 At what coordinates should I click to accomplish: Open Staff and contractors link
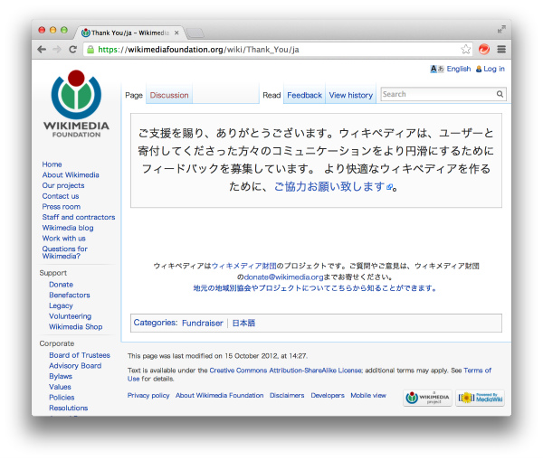click(x=79, y=217)
